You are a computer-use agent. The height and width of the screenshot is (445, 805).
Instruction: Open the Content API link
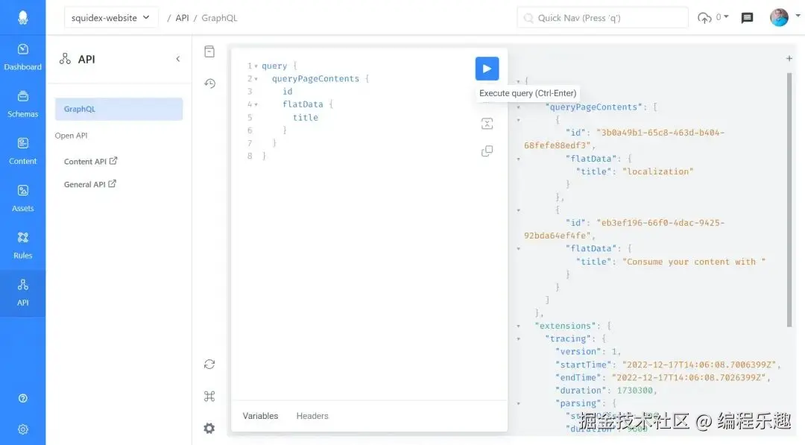90,161
